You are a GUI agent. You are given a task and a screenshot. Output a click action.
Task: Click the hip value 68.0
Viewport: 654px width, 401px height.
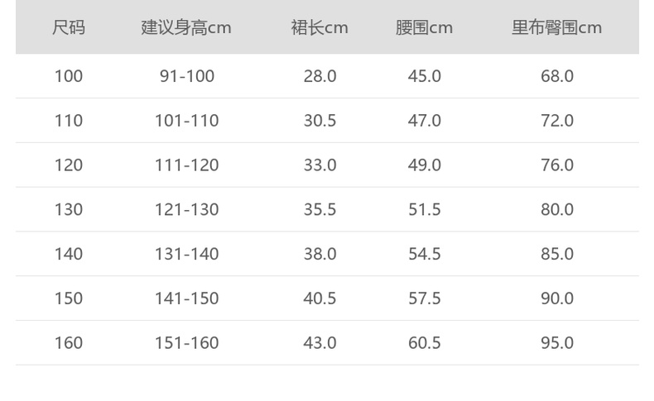556,76
